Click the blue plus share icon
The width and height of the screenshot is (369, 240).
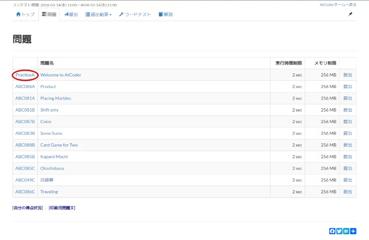[x=353, y=231]
